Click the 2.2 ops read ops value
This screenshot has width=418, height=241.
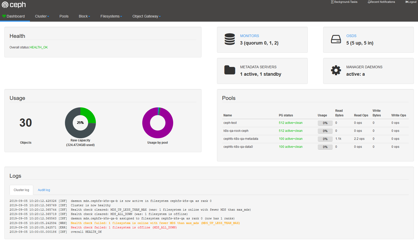coord(359,139)
